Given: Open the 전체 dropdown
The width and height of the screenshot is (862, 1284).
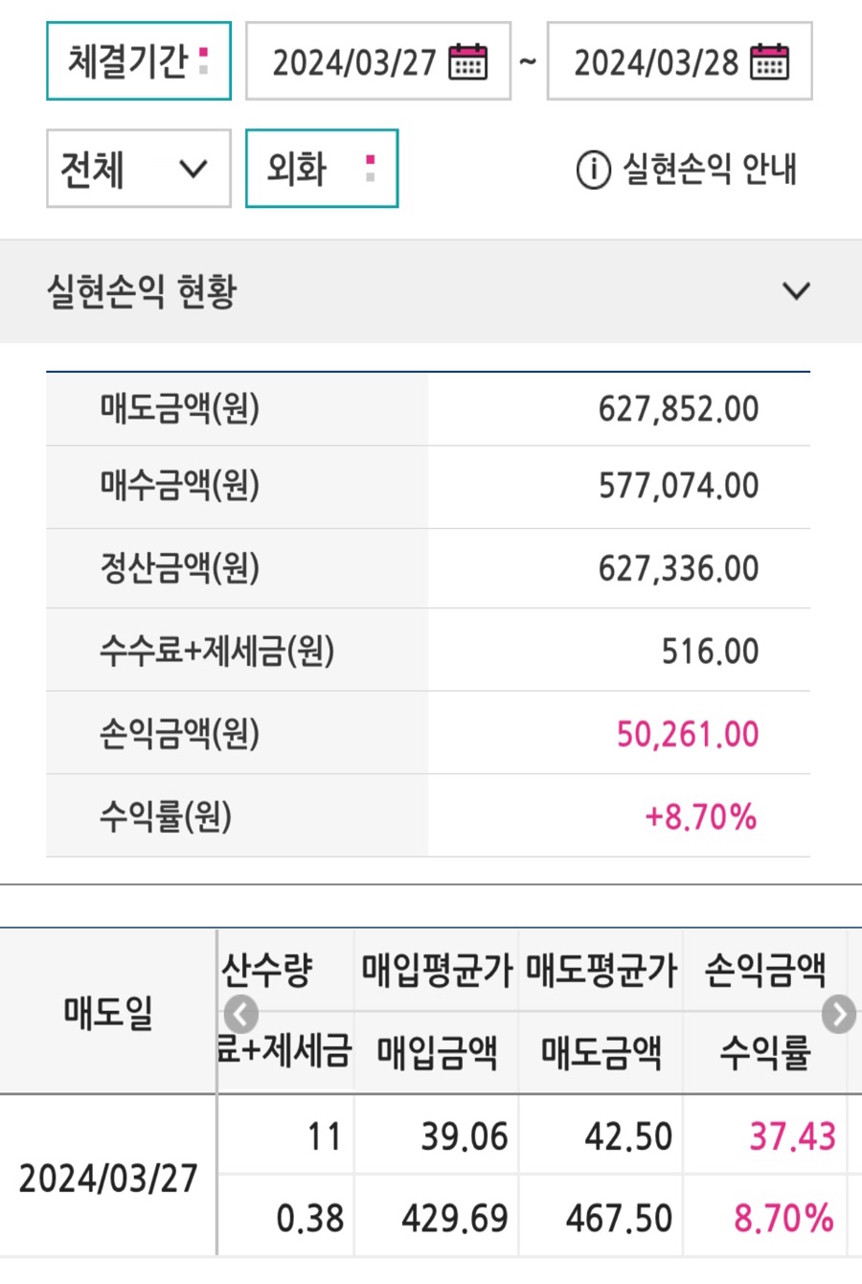Looking at the screenshot, I should point(139,169).
